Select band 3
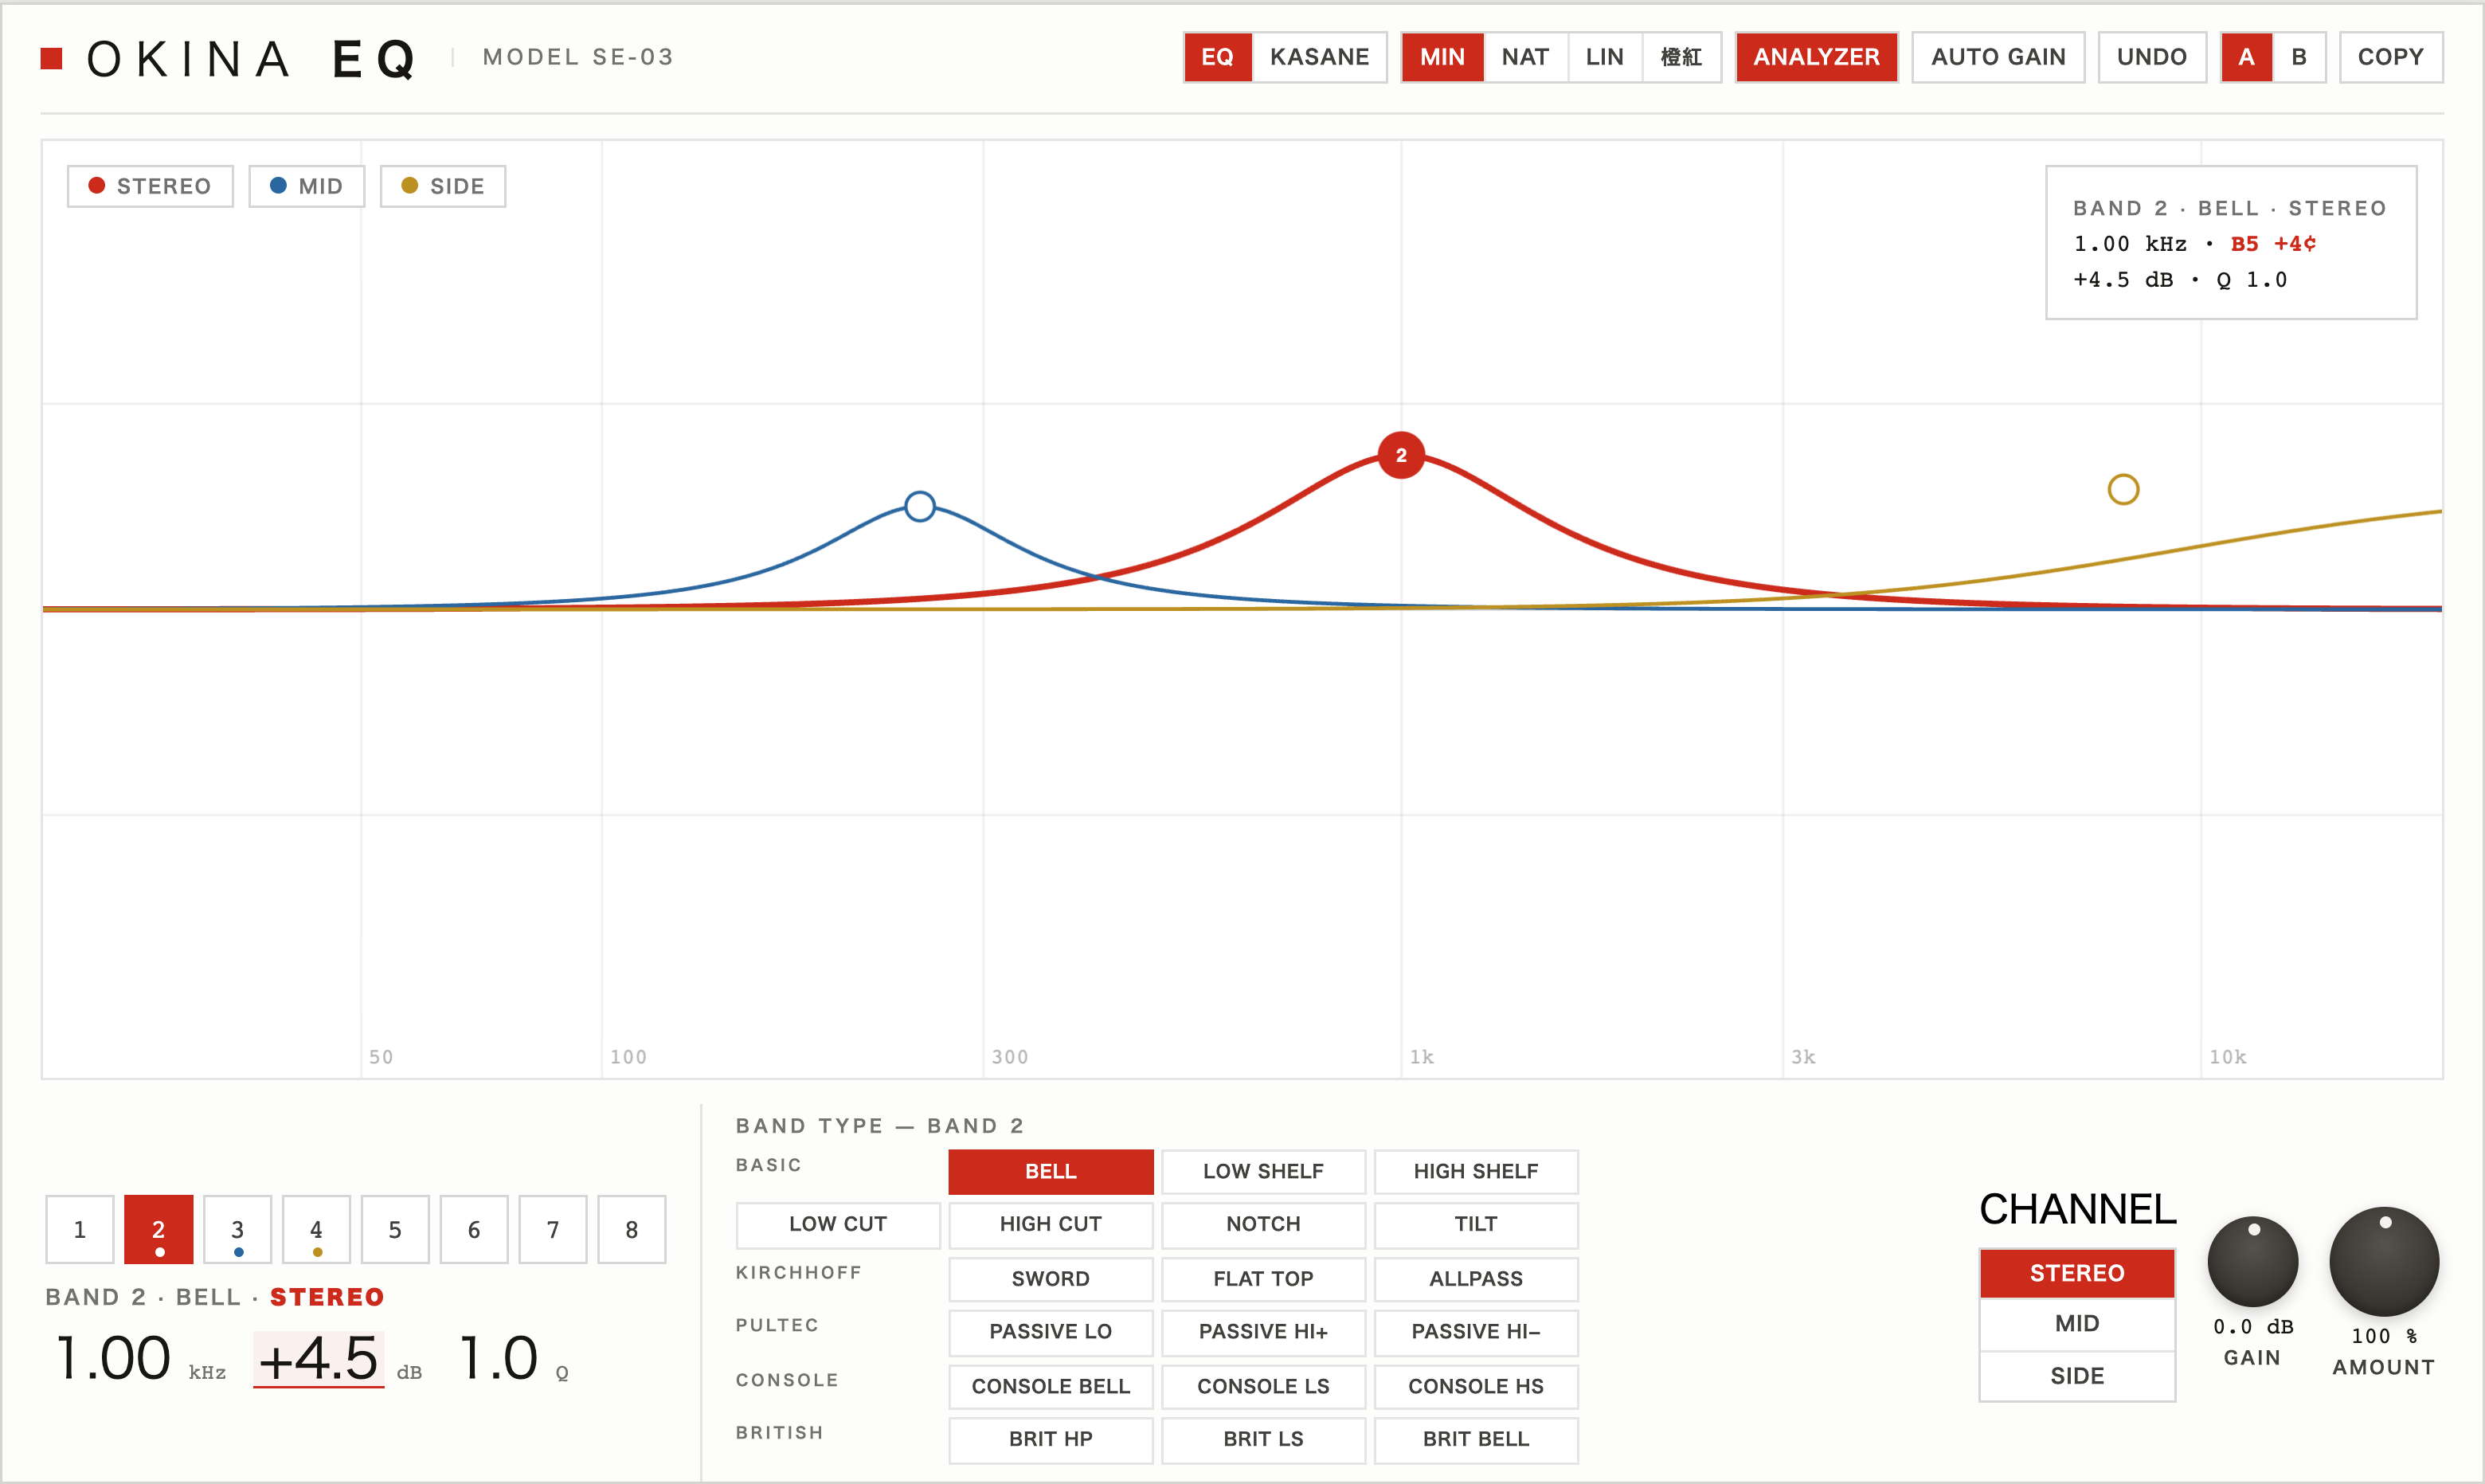This screenshot has width=2485, height=1484. (238, 1229)
